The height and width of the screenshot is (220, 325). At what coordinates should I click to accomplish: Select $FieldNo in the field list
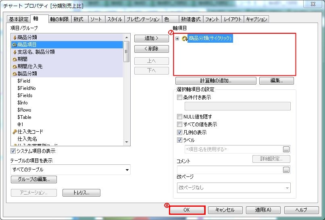pyautogui.click(x=67, y=88)
